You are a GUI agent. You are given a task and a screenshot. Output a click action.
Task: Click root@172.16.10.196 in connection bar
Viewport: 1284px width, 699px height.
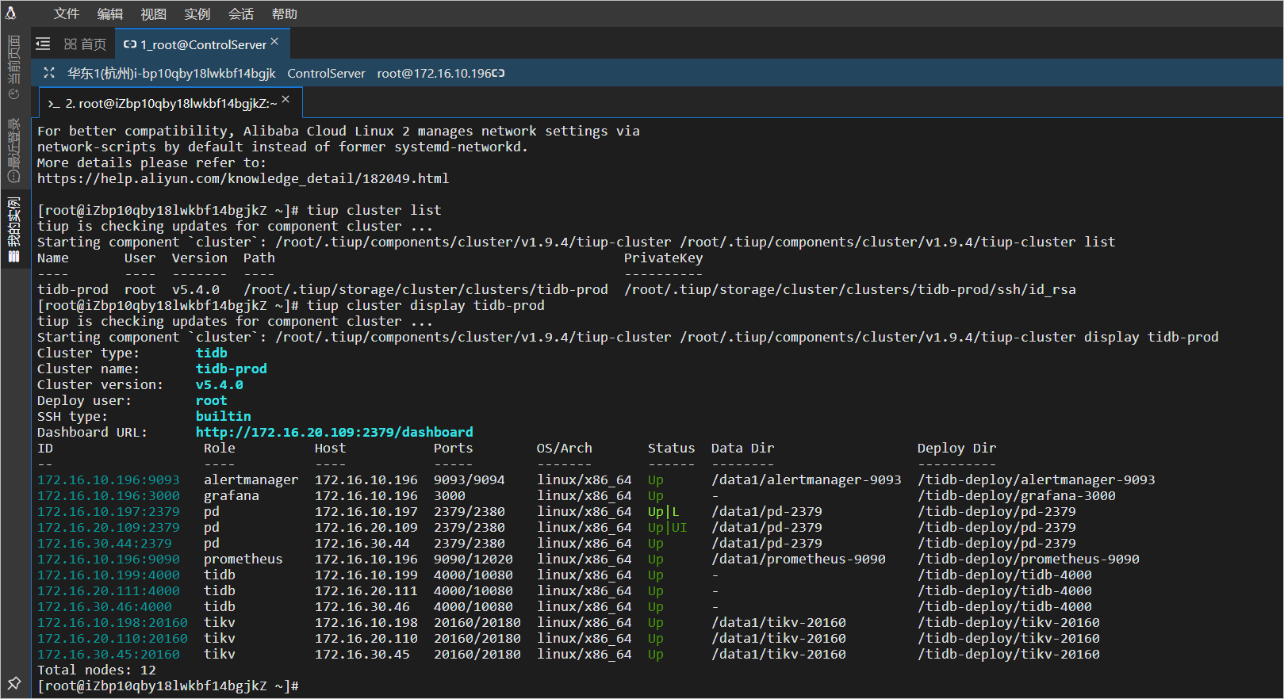pos(434,73)
